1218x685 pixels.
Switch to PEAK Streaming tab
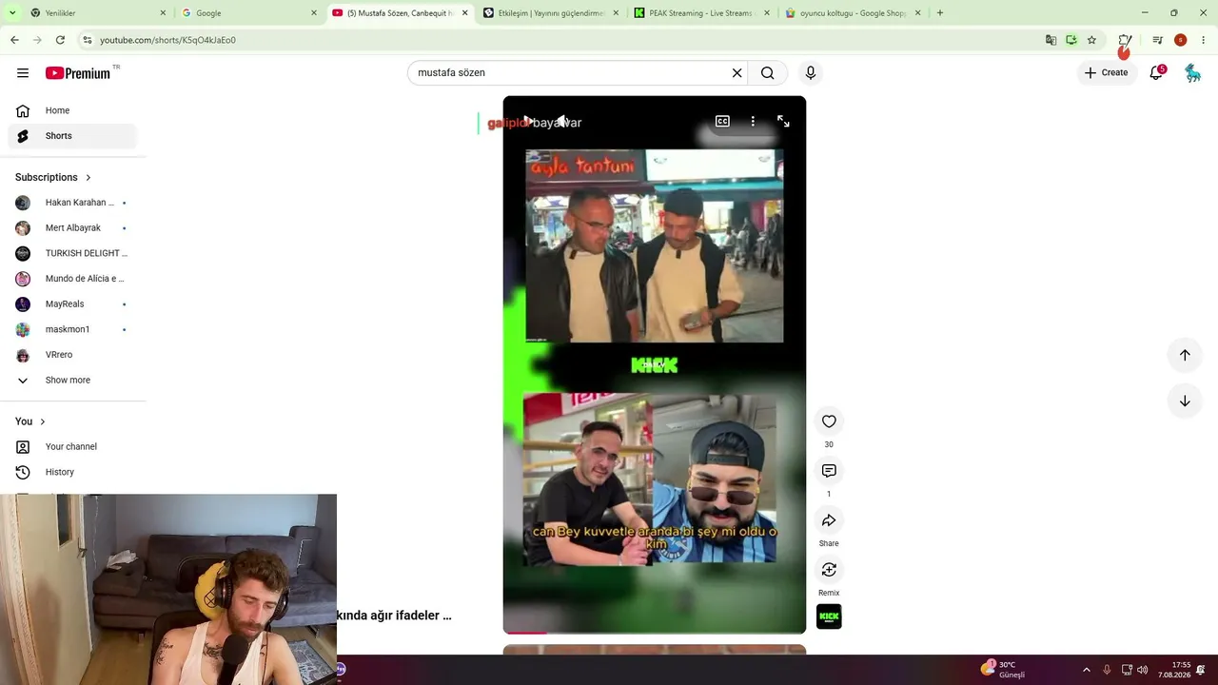(701, 13)
